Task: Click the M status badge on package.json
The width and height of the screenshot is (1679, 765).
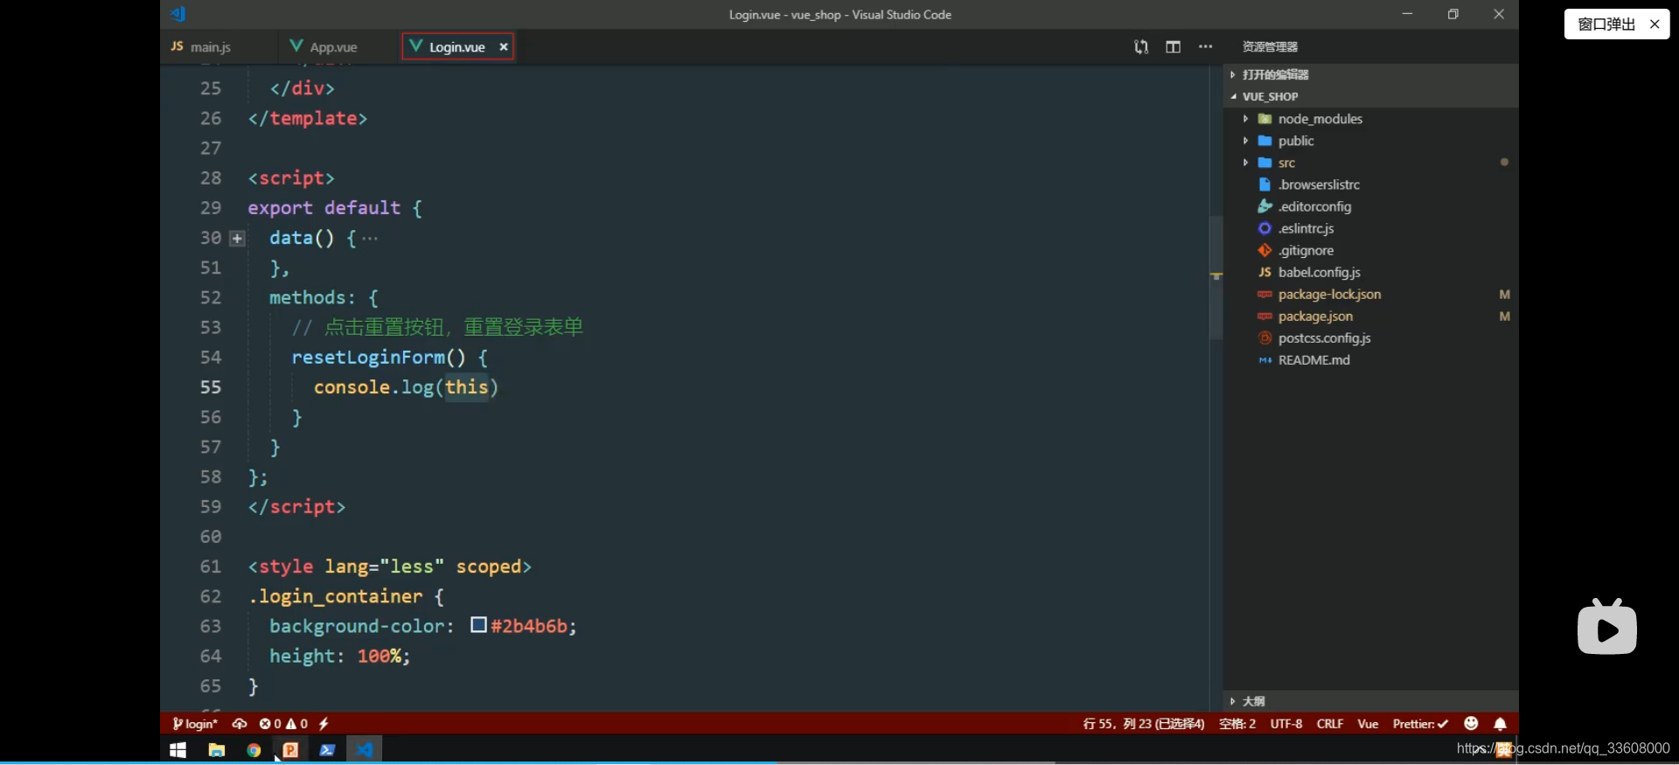Action: click(x=1504, y=316)
